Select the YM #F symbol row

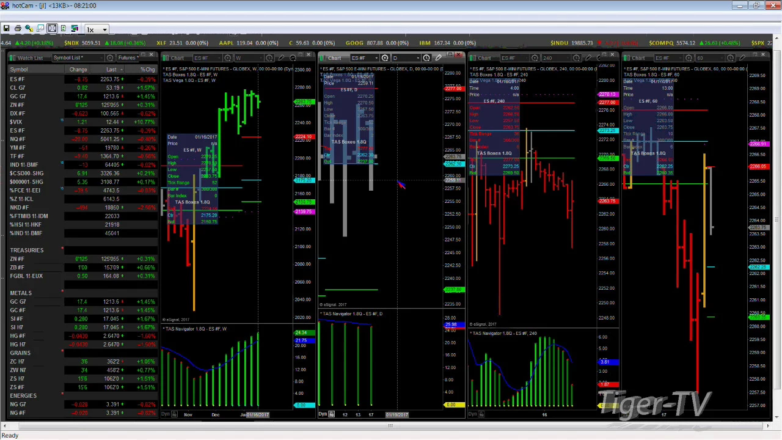pyautogui.click(x=82, y=148)
